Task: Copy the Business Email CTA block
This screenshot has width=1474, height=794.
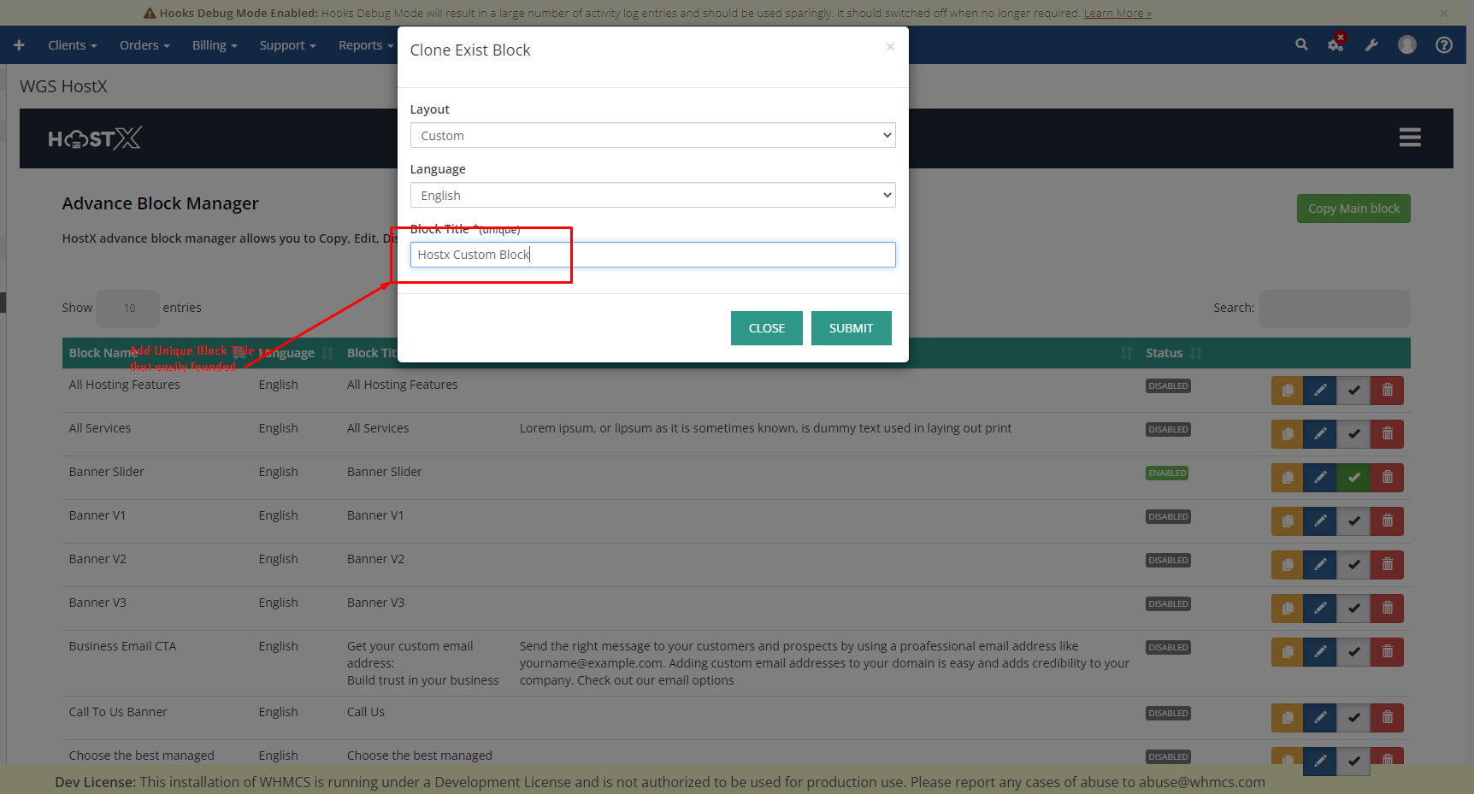Action: 1288,652
